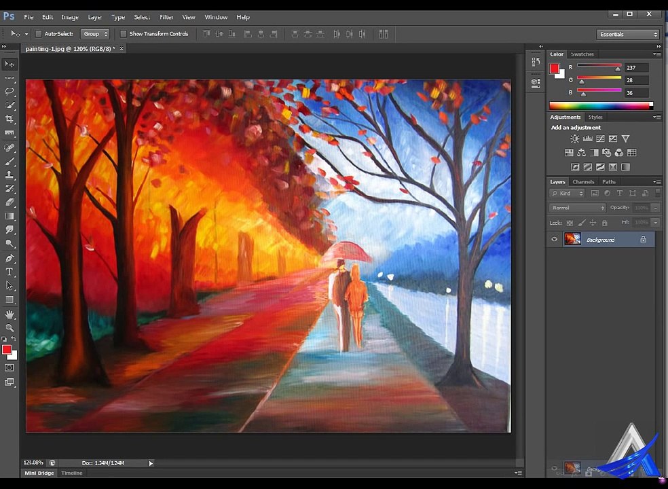Toggle pixel layer filter
Viewport: 668px width, 489px height.
[x=595, y=193]
